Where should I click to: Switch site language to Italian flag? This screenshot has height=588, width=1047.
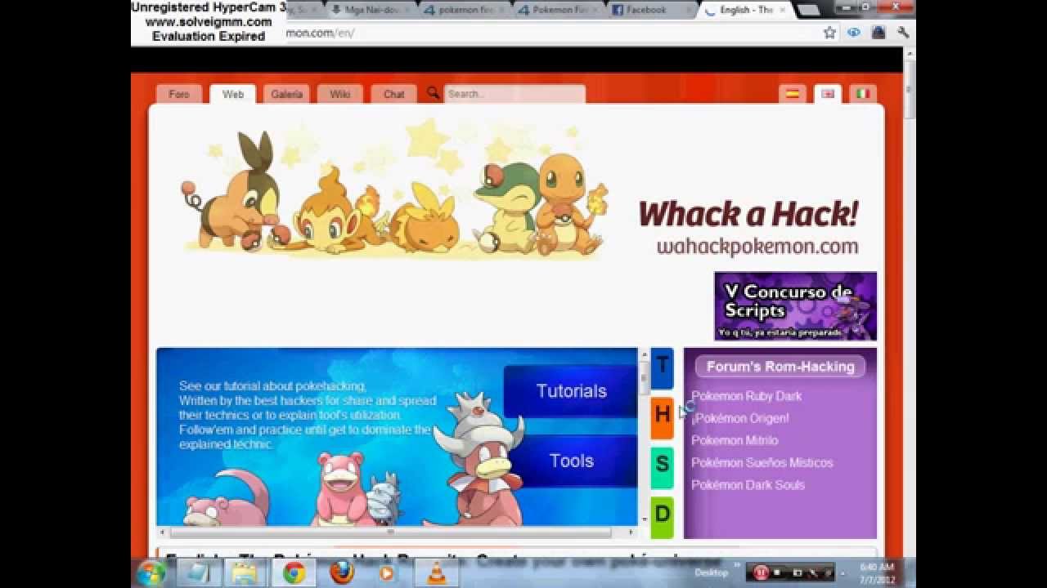(863, 94)
